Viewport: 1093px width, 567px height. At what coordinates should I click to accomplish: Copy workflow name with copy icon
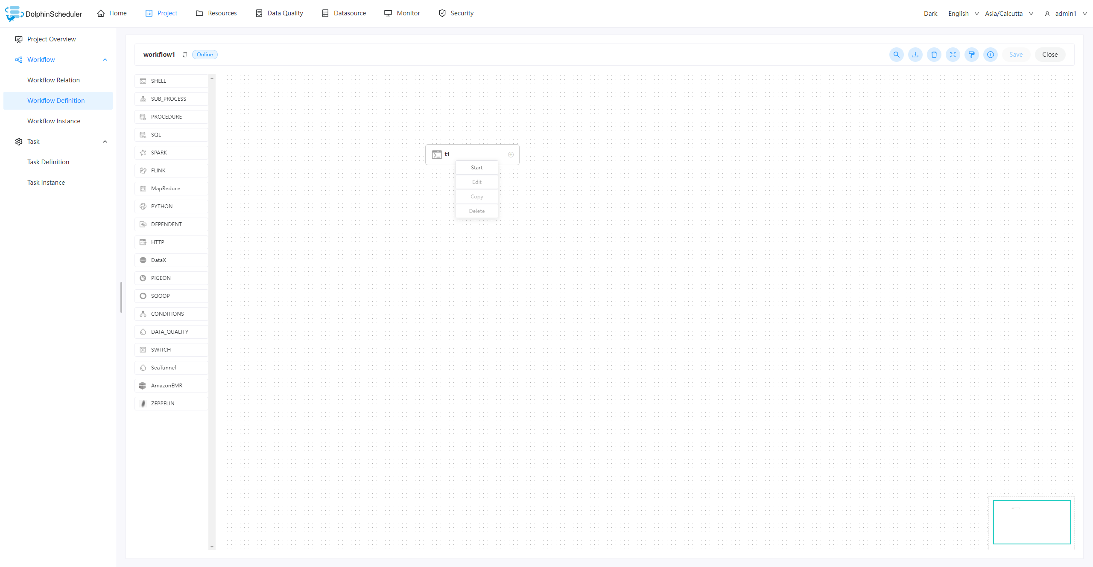(185, 55)
